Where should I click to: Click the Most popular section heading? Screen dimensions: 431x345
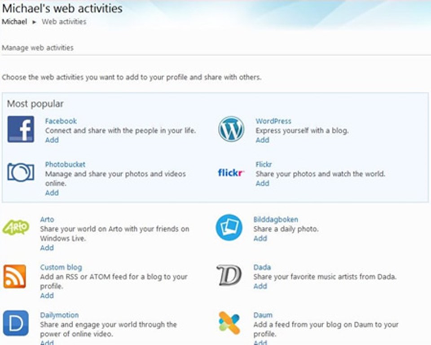click(35, 104)
